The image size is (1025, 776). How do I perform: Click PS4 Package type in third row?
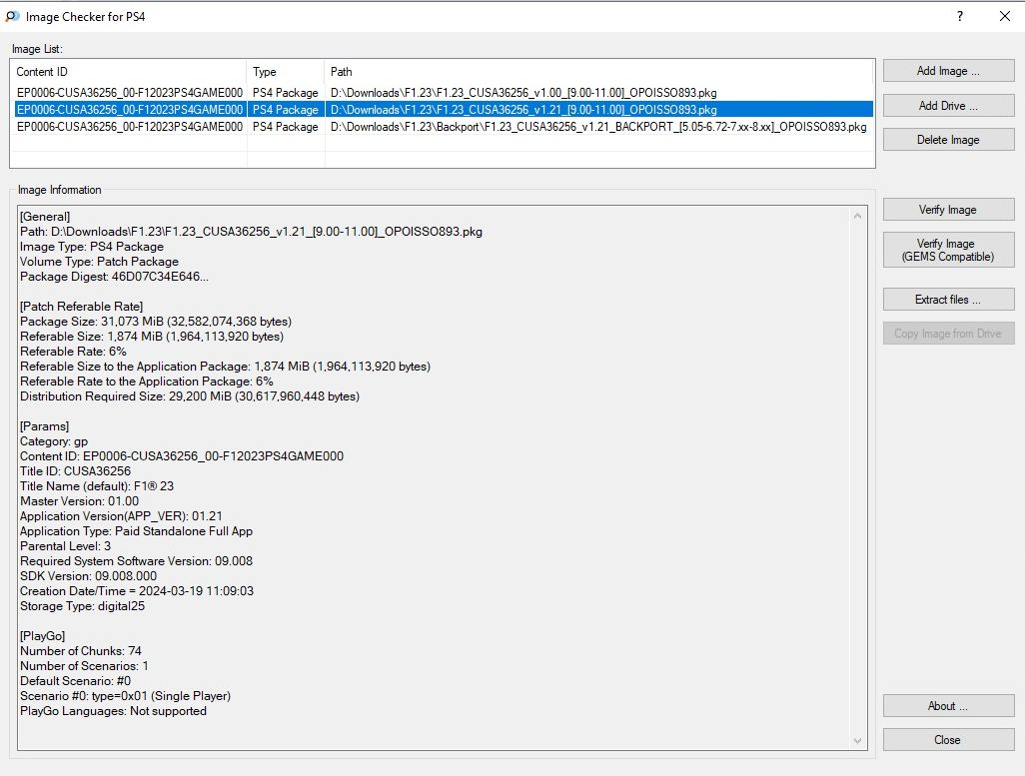[x=285, y=126]
